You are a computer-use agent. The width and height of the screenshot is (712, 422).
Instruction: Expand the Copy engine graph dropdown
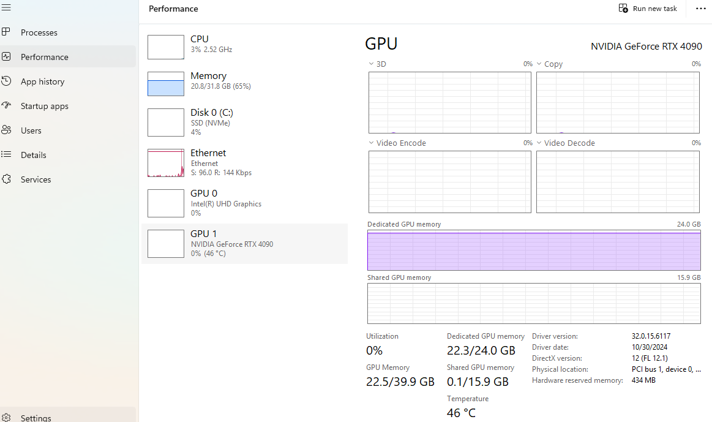pos(539,64)
